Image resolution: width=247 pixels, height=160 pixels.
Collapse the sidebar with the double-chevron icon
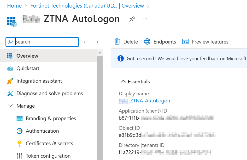pyautogui.click(x=97, y=42)
